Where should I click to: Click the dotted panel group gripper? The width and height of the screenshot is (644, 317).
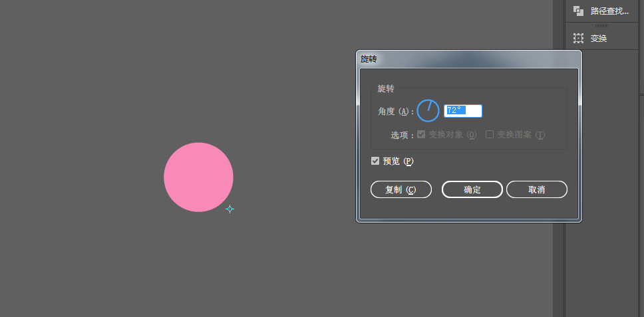601,26
